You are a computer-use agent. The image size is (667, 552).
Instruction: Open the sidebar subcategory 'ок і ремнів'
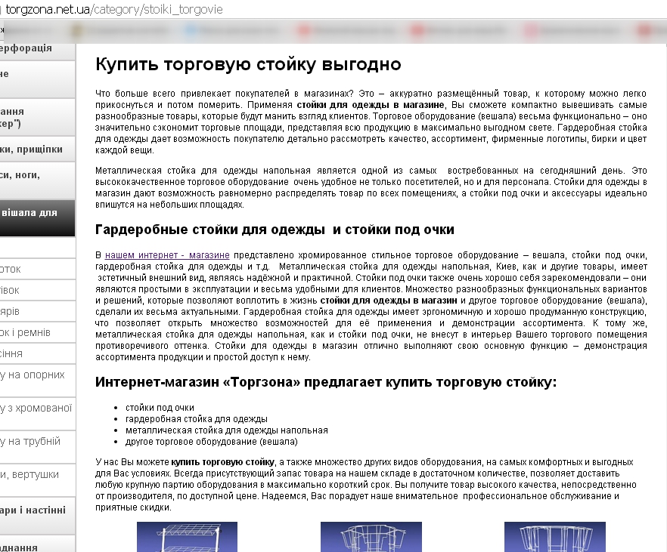click(38, 332)
